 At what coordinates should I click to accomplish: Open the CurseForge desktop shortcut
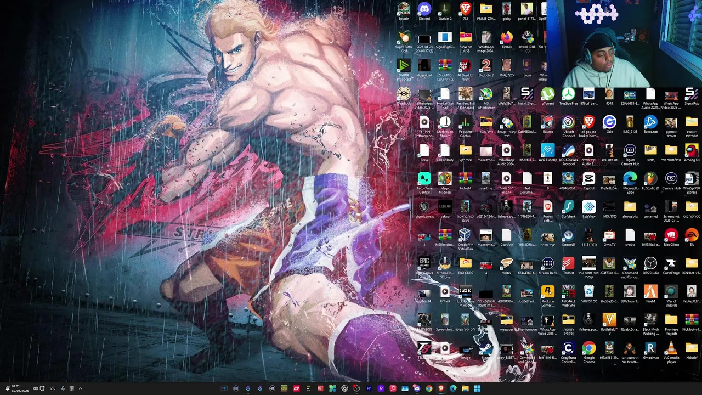(671, 266)
